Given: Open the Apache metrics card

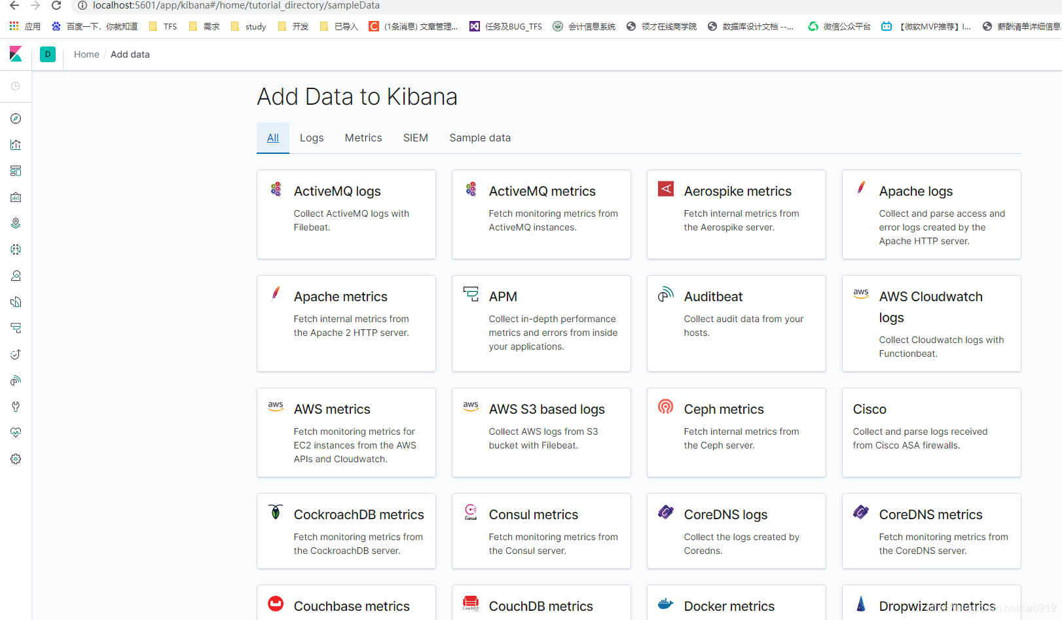Looking at the screenshot, I should (346, 323).
